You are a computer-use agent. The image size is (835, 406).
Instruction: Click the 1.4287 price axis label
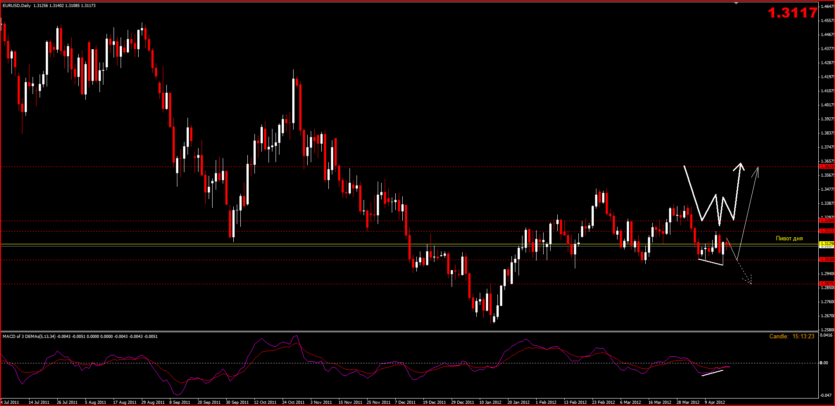click(828, 63)
